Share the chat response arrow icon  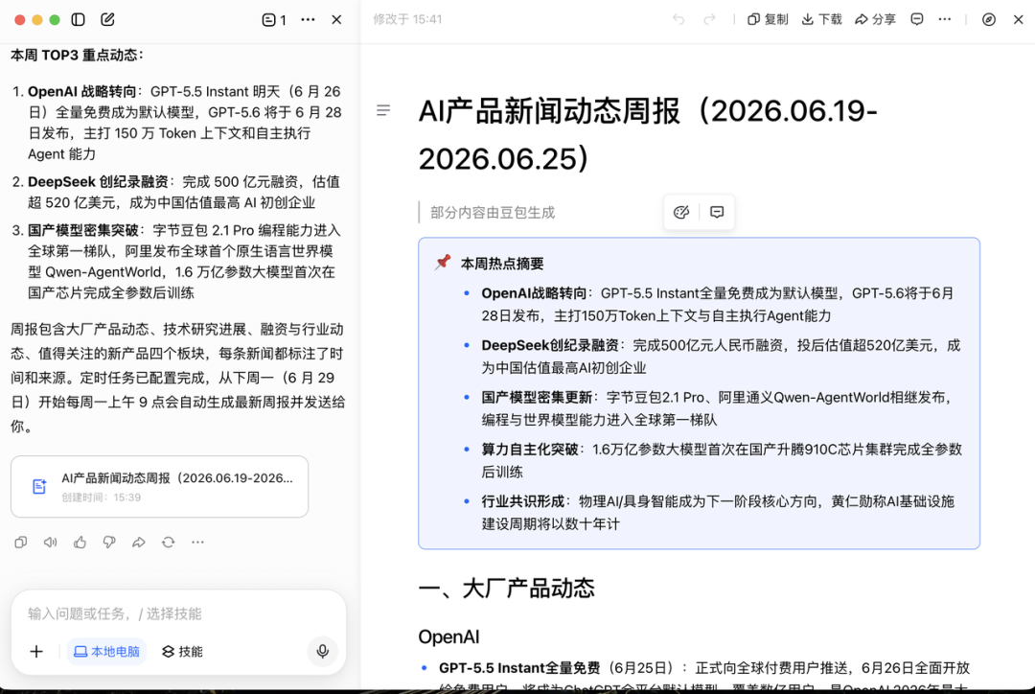(x=139, y=543)
